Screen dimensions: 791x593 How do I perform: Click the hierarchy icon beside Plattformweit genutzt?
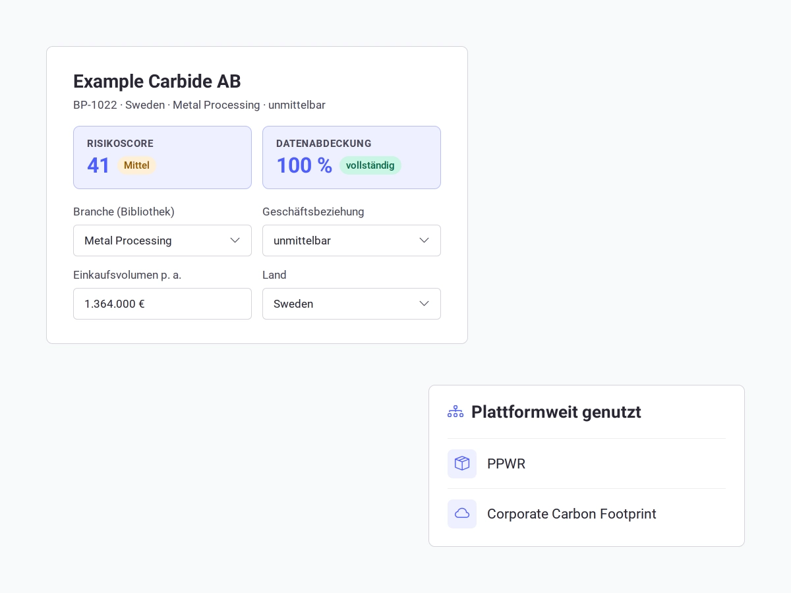pos(455,412)
